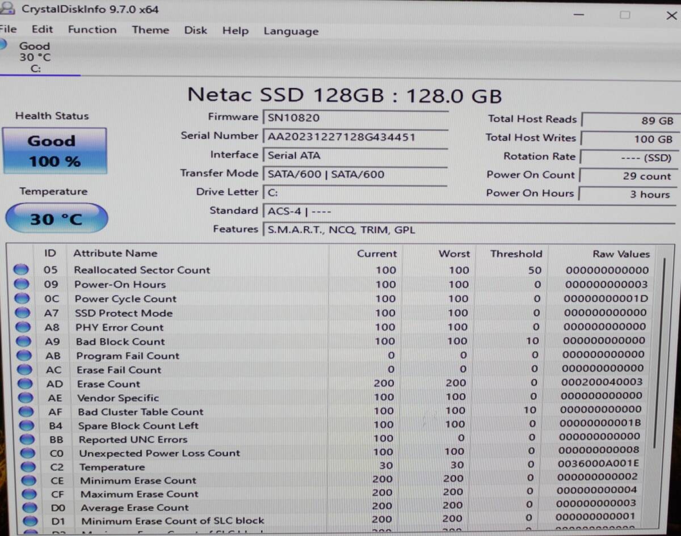This screenshot has width=681, height=536.
Task: Click status orb for Minimum Erase Count of SLC block
Action: [31, 521]
